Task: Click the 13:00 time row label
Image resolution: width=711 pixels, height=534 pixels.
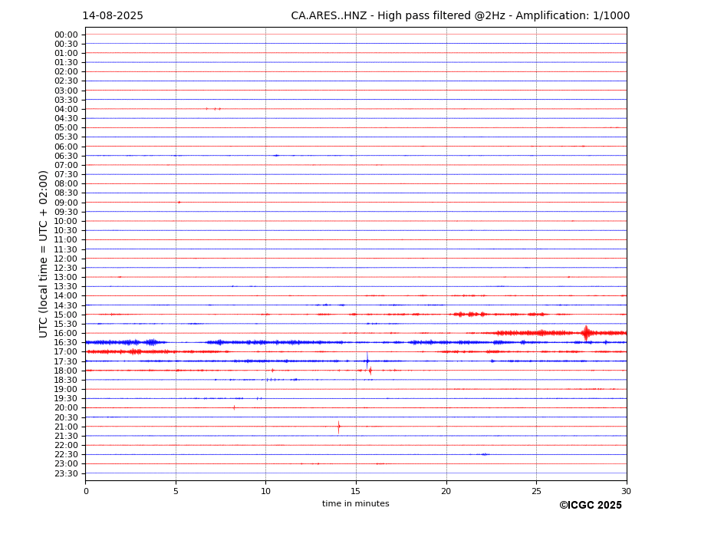Action: click(66, 277)
